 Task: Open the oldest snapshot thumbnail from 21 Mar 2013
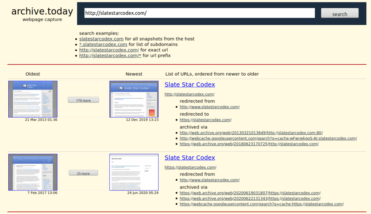tap(33, 99)
